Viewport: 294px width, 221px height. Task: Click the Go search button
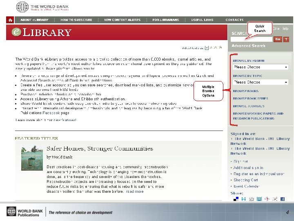(x=278, y=39)
